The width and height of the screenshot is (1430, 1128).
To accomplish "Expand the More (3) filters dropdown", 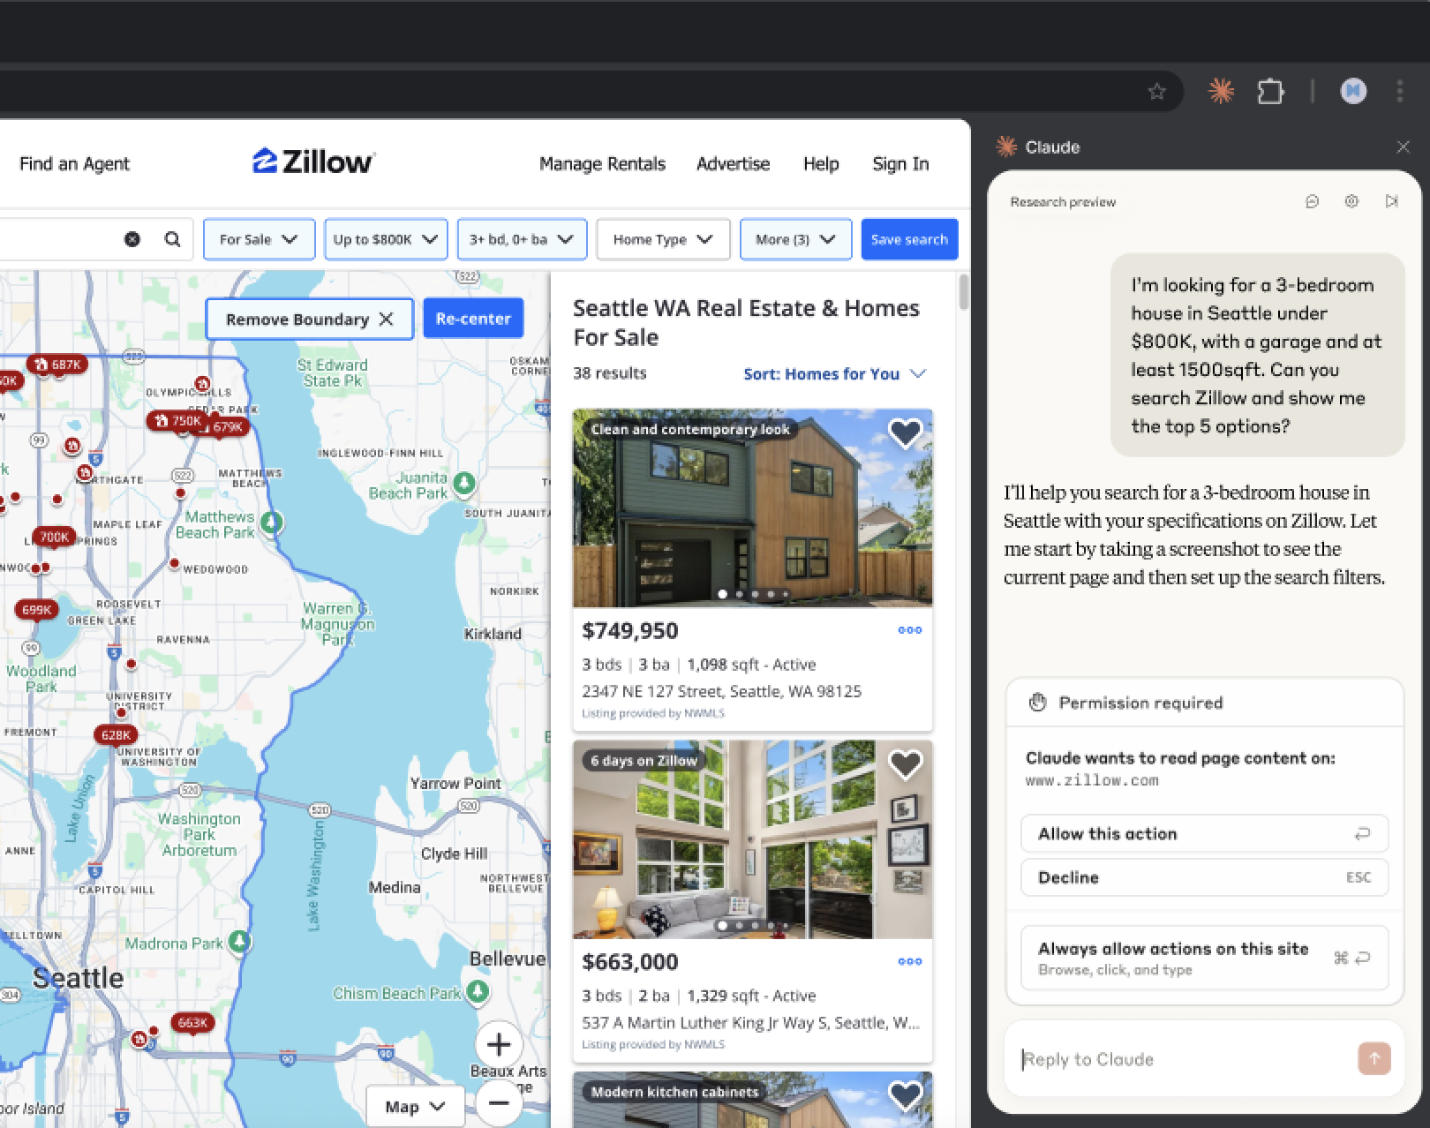I will [794, 238].
